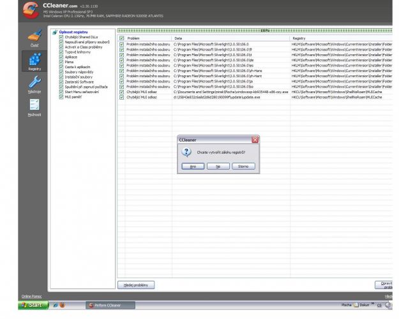This screenshot has width=399, height=319.
Task: Uncheck the windowsxp-kb935448 MUI odkaz row
Action: pos(122,92)
